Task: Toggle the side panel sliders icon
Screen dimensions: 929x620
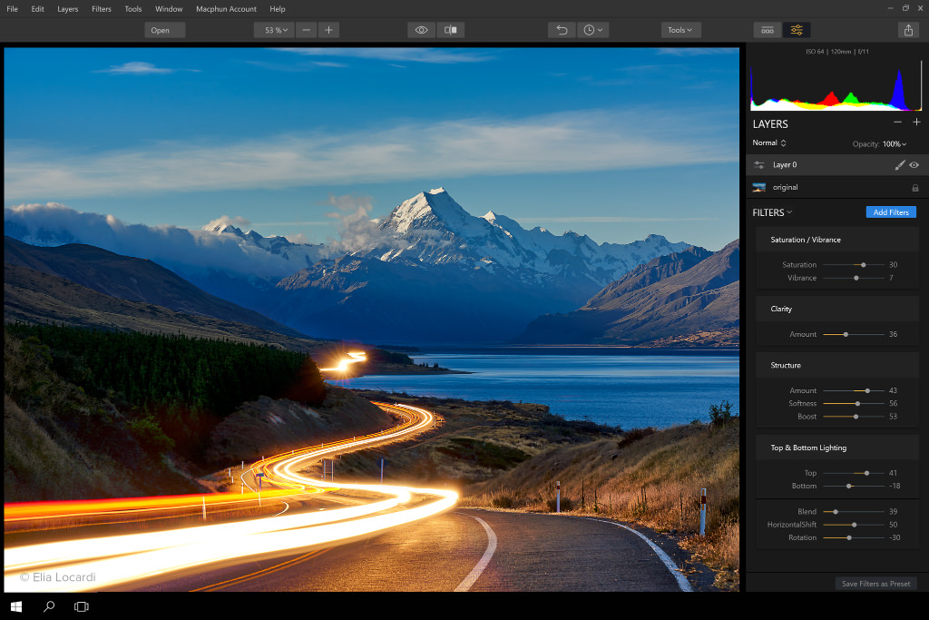Action: point(797,30)
